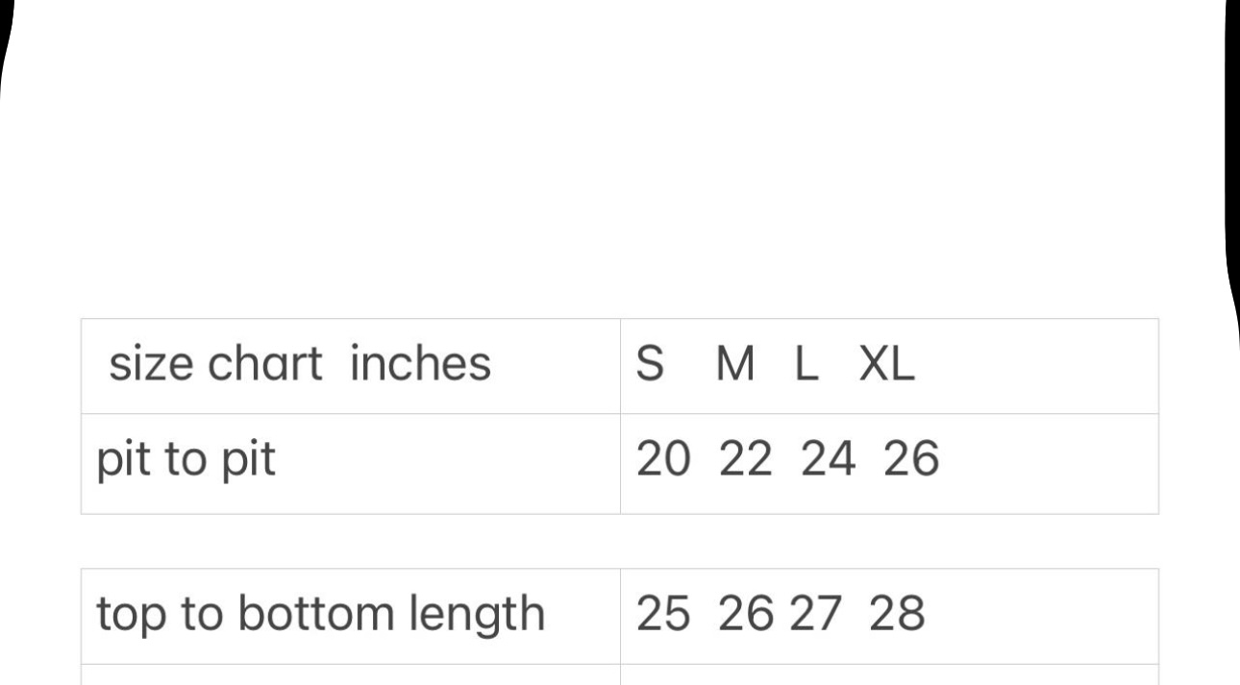The height and width of the screenshot is (685, 1240).
Task: Select the S size label
Action: (650, 365)
